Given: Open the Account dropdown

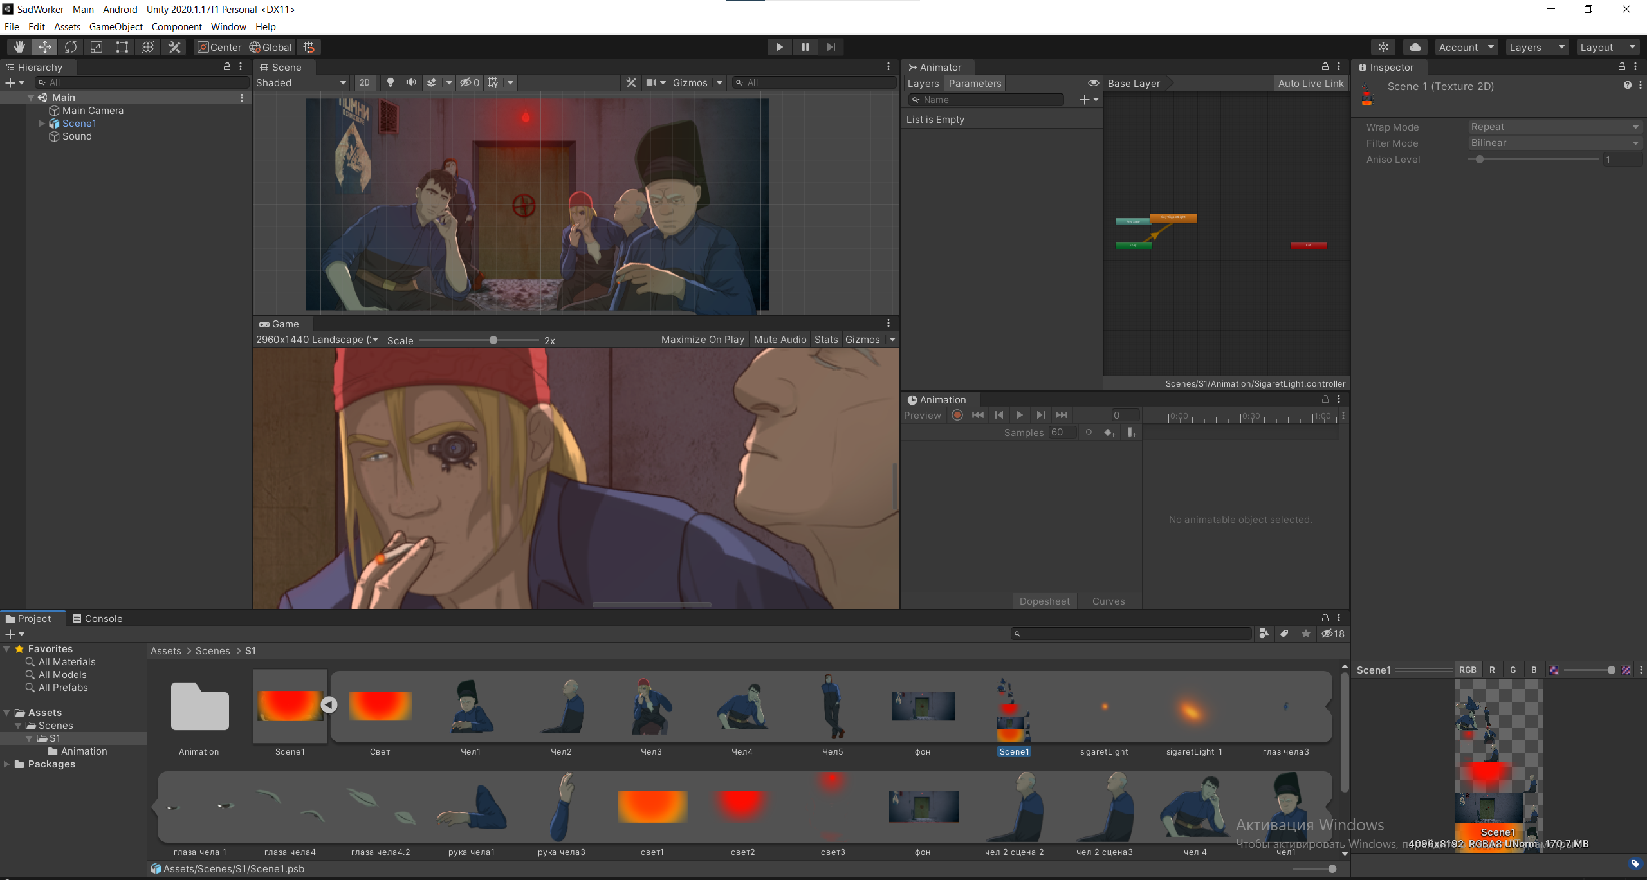Looking at the screenshot, I should [1466, 47].
